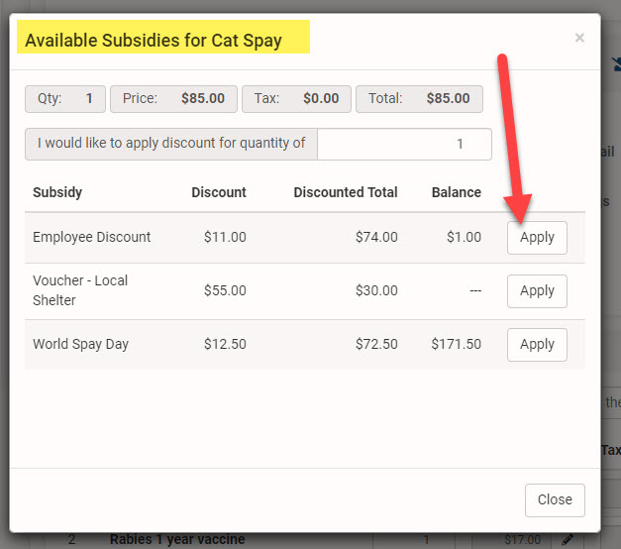Screen dimensions: 621x549
Task: Click the Qty badge showing 1
Action: tap(65, 99)
